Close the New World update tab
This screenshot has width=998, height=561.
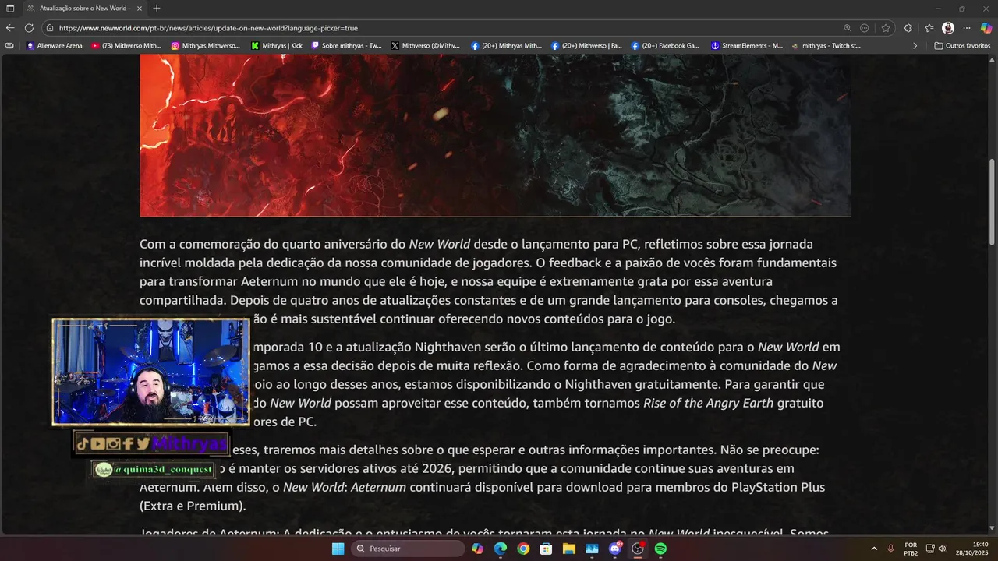pos(140,9)
